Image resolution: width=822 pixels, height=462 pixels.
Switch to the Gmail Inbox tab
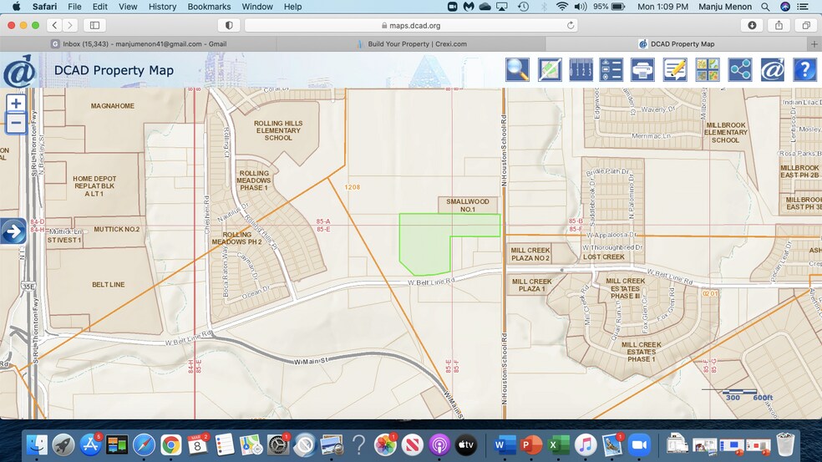[x=139, y=44]
